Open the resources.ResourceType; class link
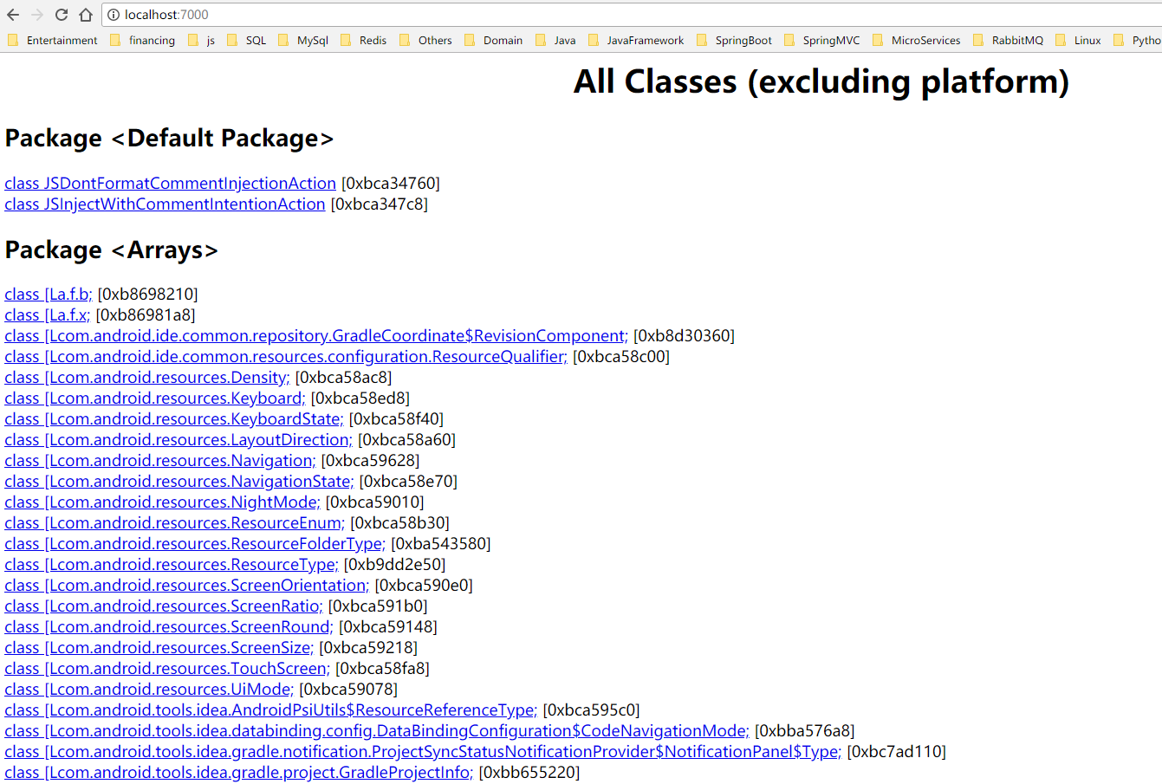Viewport: 1162px width, 784px height. (172, 565)
